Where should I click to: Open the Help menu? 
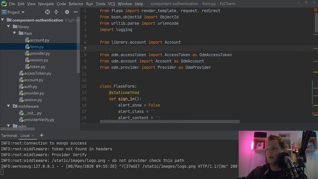tap(139, 4)
